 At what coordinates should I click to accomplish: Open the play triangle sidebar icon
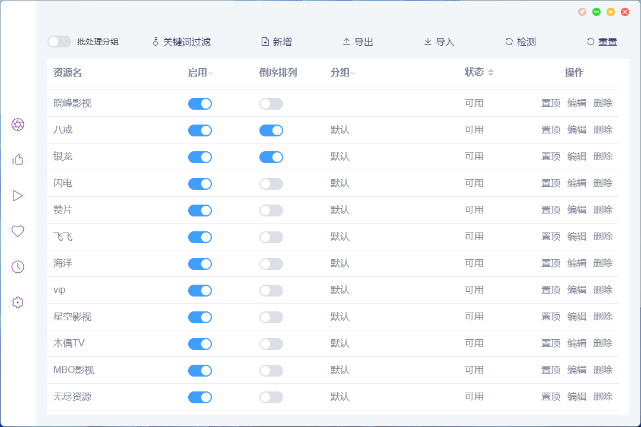(18, 196)
